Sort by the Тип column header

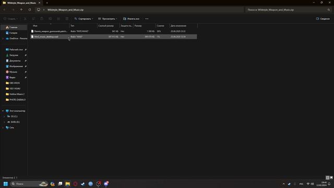tap(83, 26)
